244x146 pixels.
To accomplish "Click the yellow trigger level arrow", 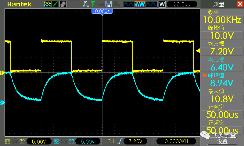I will (198, 51).
